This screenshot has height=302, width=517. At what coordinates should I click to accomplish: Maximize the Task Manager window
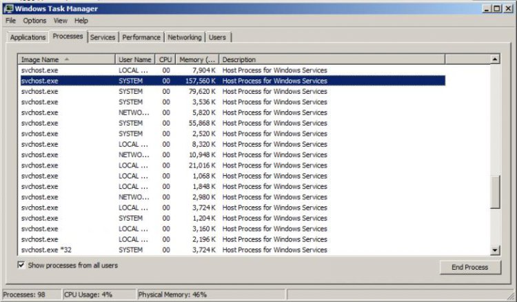coord(497,8)
